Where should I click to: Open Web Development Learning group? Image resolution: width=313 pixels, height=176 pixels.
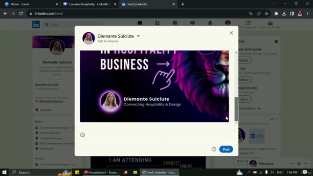57,143
